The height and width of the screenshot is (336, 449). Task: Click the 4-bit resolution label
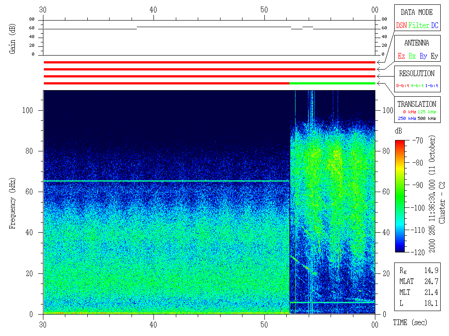417,86
